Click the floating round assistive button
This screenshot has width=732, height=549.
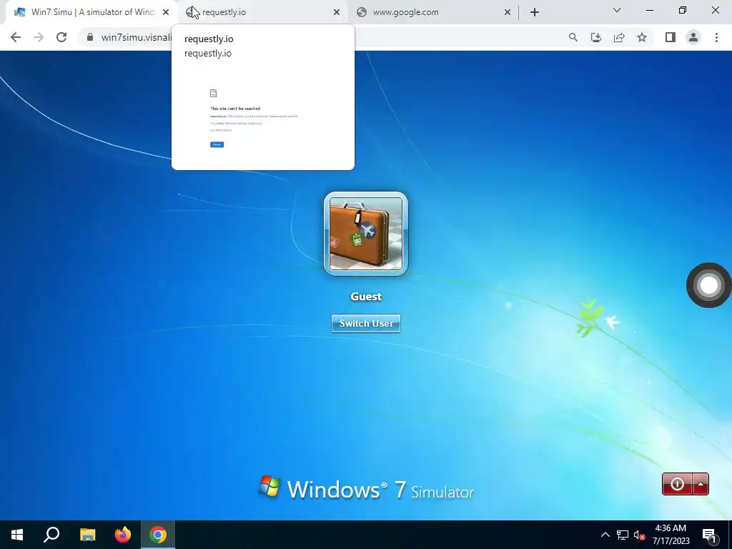click(x=708, y=285)
